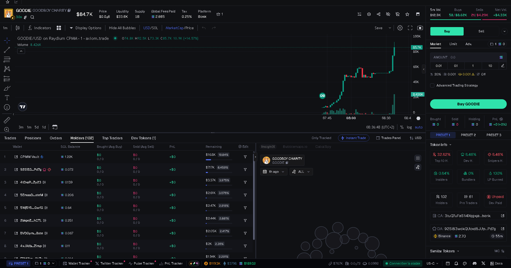Hide All Bubbles on the chart

pos(122,28)
